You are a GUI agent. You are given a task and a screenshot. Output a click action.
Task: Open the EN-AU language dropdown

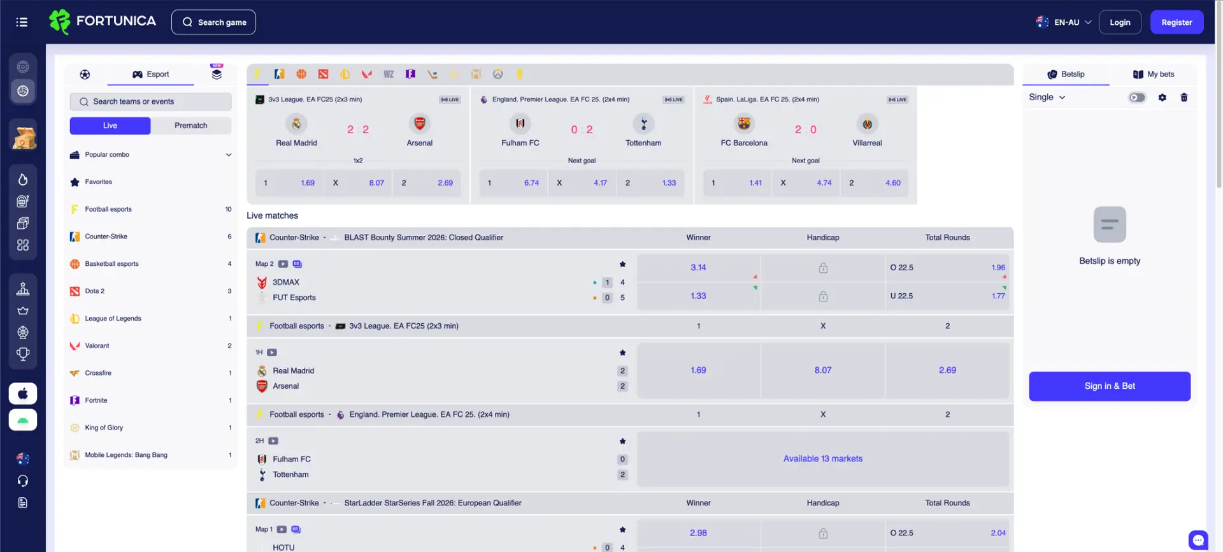(1064, 22)
